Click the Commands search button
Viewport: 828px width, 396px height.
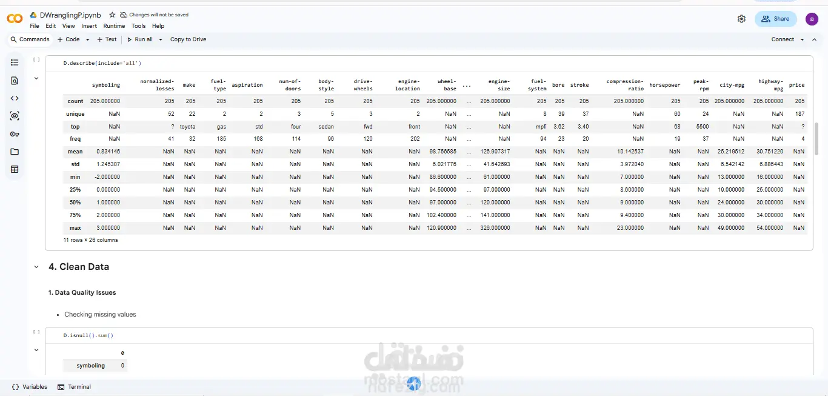[x=30, y=39]
